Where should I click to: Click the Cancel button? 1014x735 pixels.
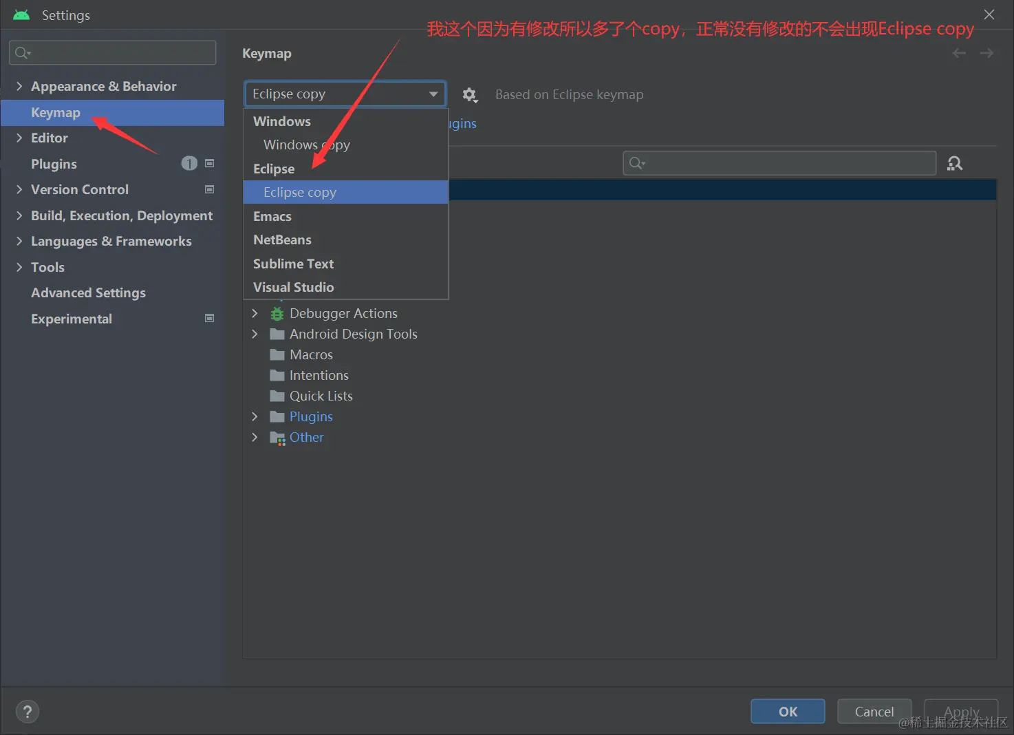[x=874, y=712]
